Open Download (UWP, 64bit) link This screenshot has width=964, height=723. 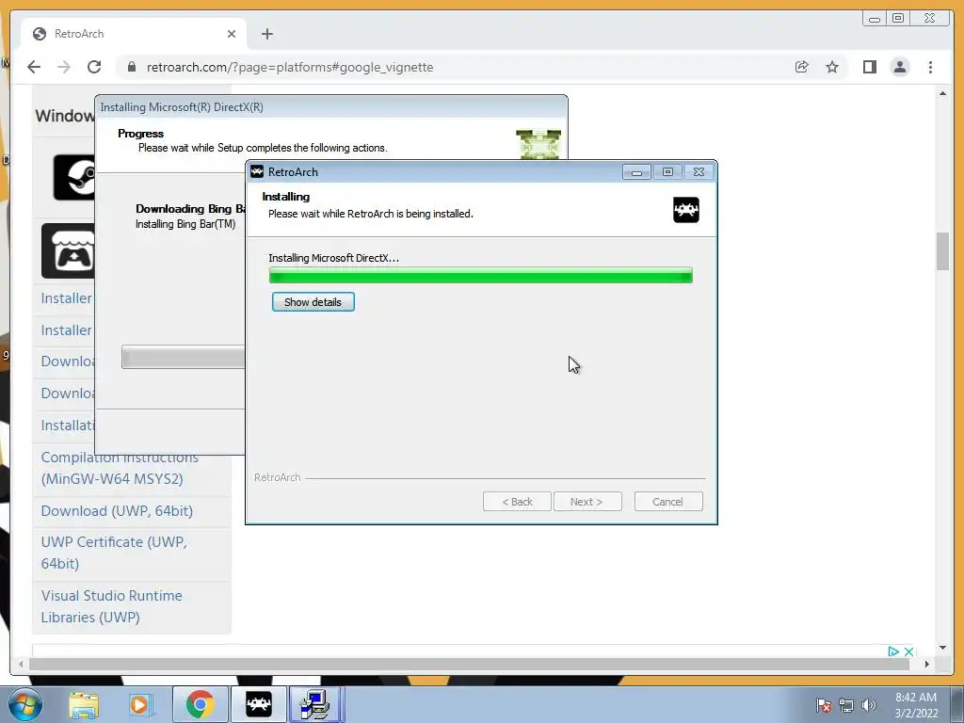[x=117, y=511]
